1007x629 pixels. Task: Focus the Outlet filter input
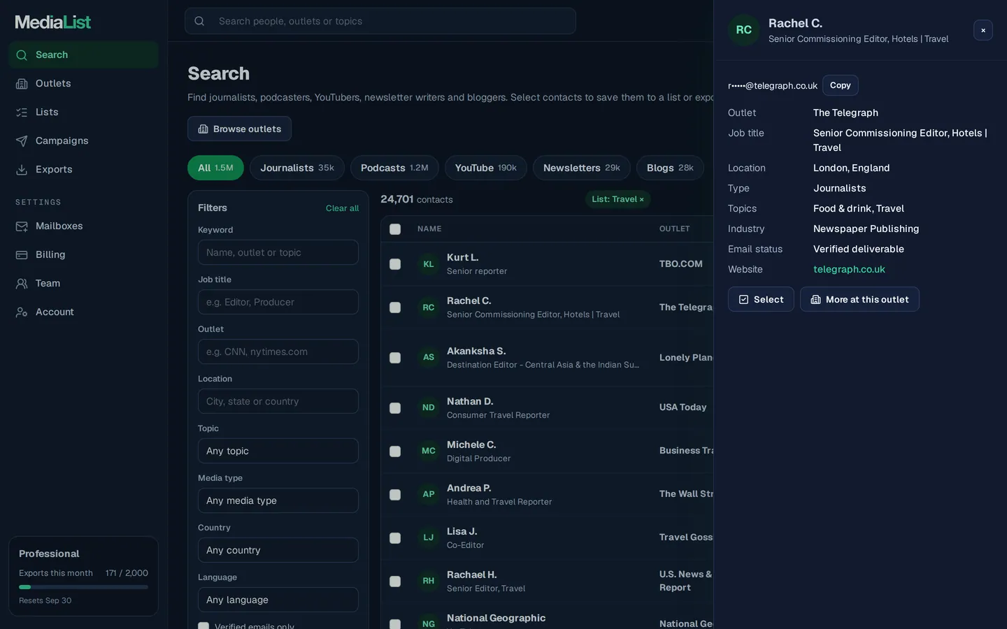(278, 352)
